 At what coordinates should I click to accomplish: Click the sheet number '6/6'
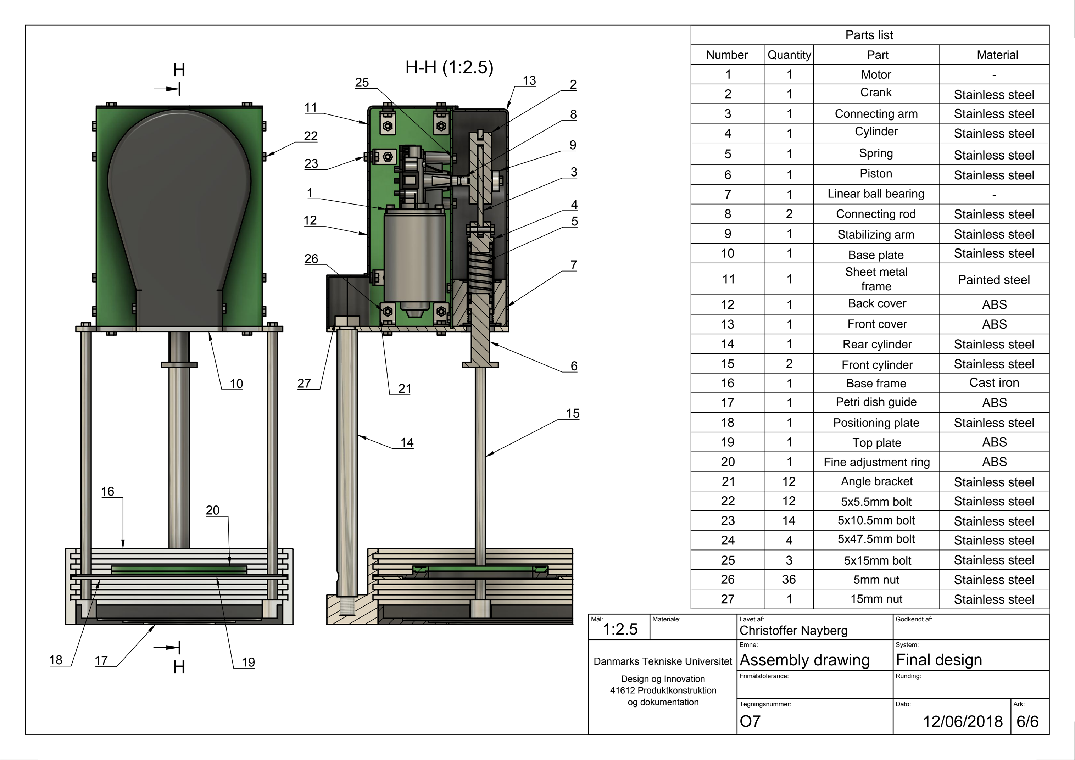click(1027, 721)
